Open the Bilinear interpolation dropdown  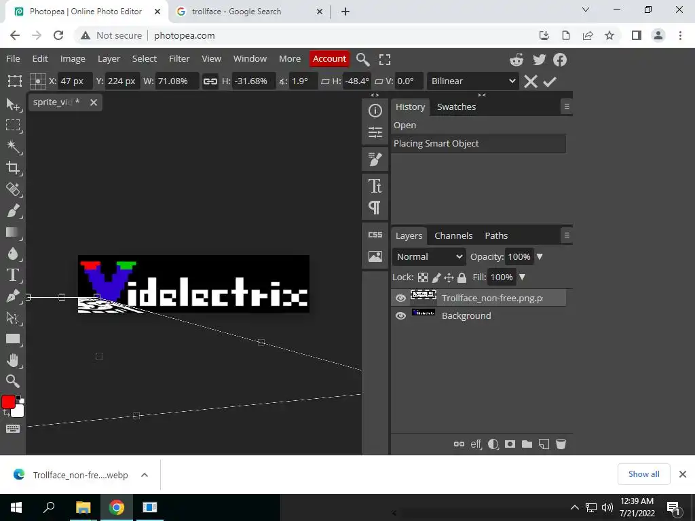(473, 81)
